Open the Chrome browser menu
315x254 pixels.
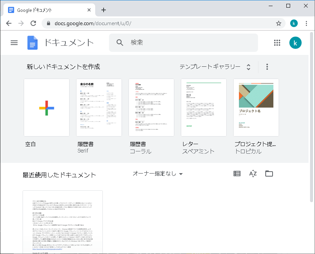[306, 23]
